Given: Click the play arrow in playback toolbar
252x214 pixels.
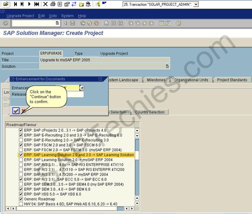Looking at the screenshot, I should (x=29, y=4).
